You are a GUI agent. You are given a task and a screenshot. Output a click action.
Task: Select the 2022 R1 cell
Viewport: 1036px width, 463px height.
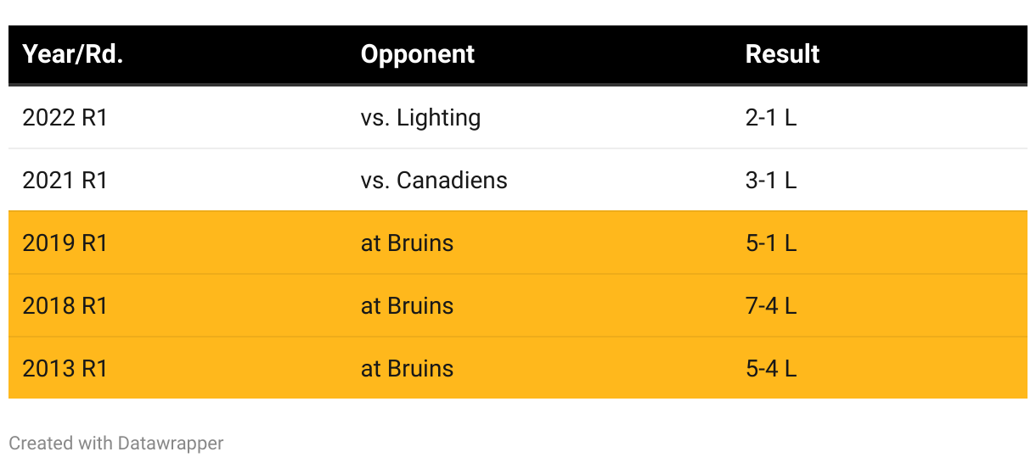coord(65,118)
